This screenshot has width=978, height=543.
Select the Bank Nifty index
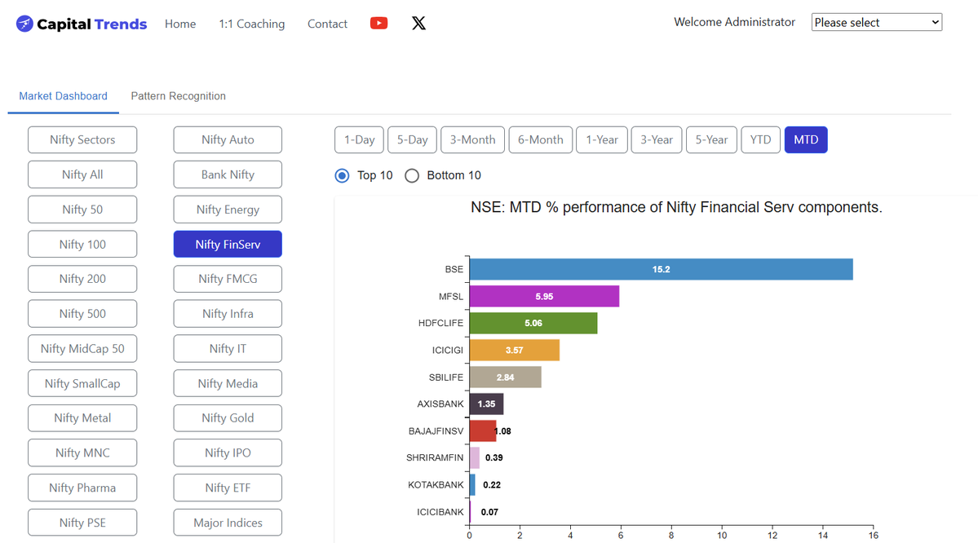coord(228,174)
